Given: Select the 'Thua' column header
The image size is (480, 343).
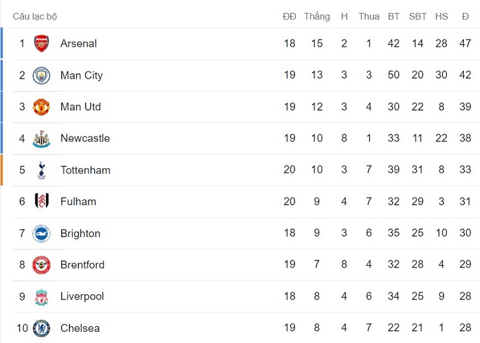Looking at the screenshot, I should point(368,16).
